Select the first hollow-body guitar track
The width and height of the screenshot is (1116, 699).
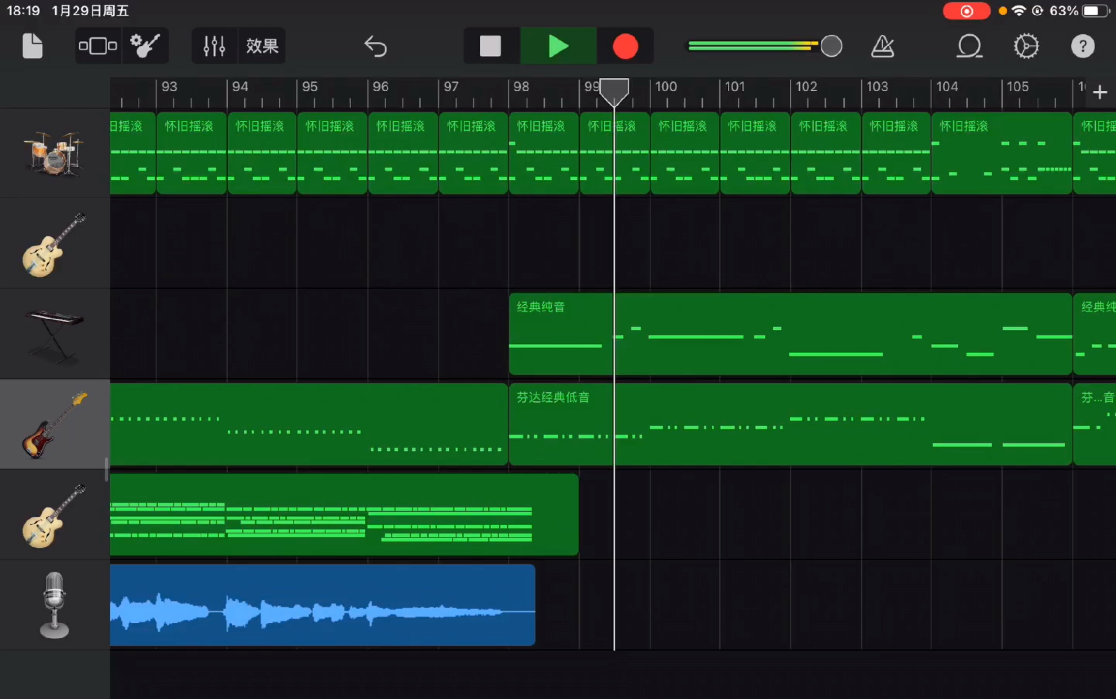point(55,243)
